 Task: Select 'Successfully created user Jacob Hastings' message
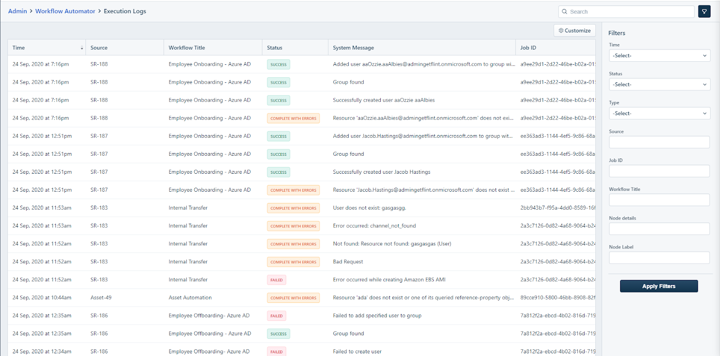coord(382,172)
